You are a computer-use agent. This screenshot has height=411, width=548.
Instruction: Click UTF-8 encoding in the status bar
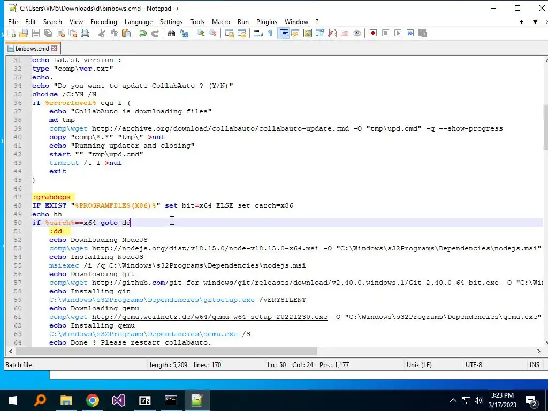coord(474,365)
